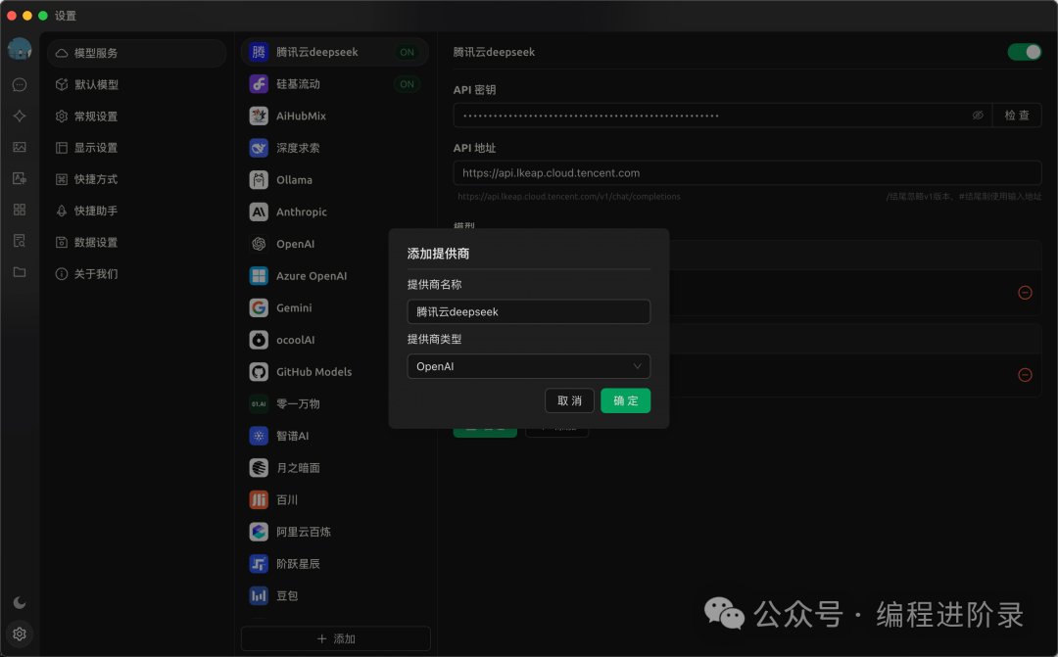Remove the first model with minus icon
This screenshot has height=657, width=1058.
(x=1025, y=293)
